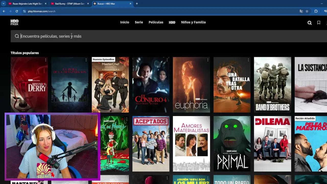The image size is (327, 184).
Task: Click the Títulos populares heading
Action: pos(25,53)
